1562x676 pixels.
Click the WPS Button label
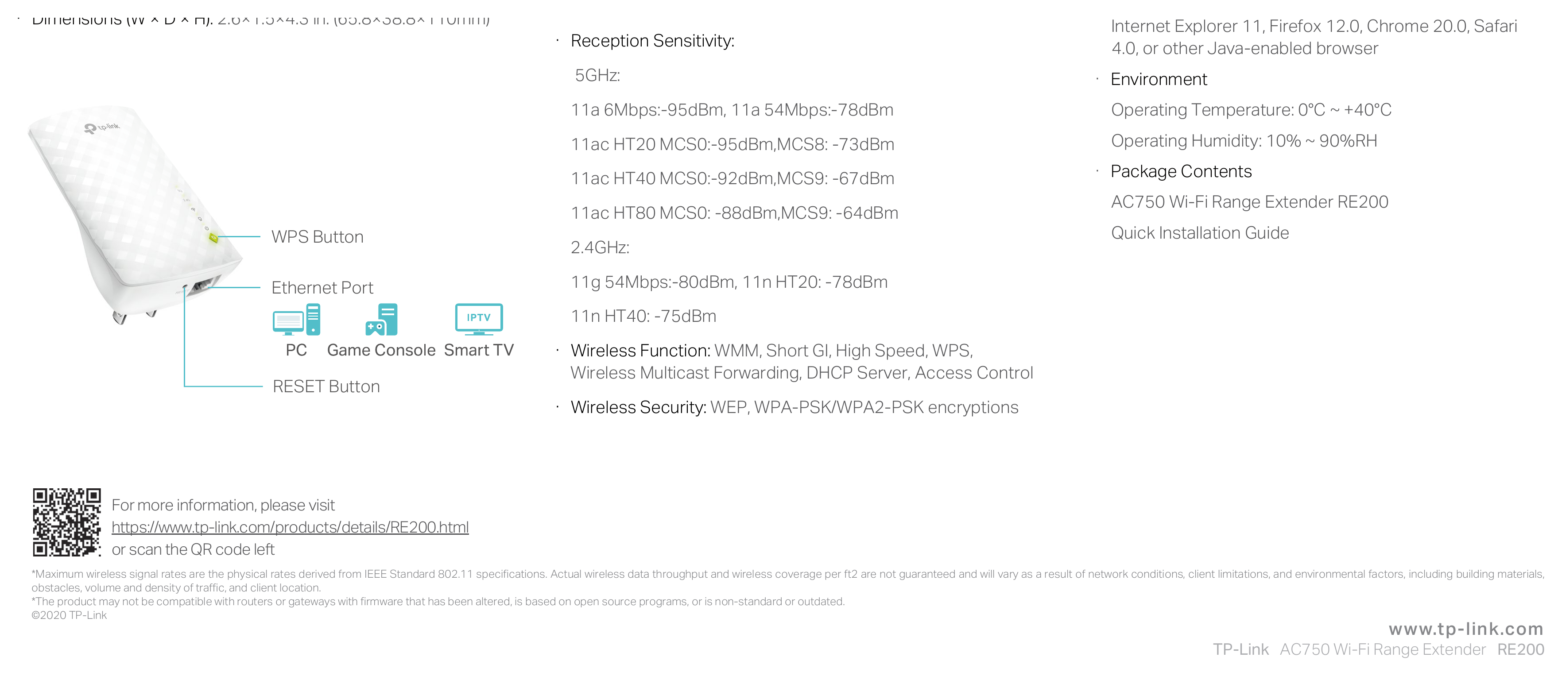[317, 237]
